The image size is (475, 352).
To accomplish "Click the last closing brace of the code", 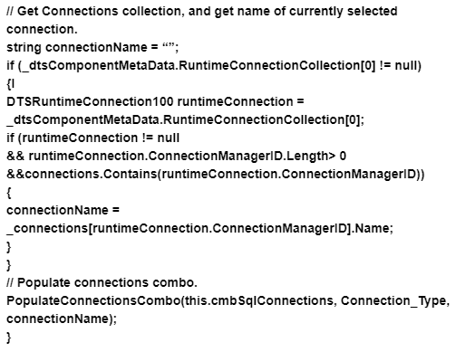I will tap(9, 338).
